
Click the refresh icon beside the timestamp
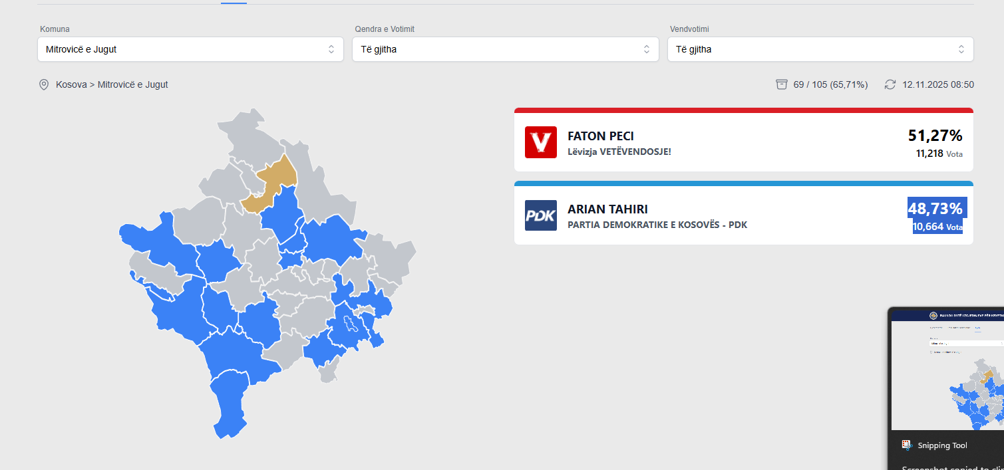[x=890, y=84]
